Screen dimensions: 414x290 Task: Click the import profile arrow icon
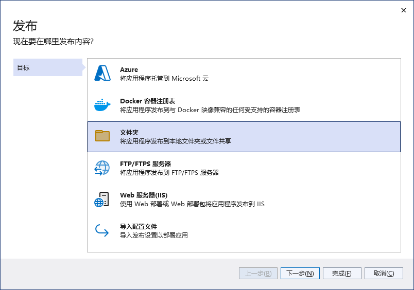coord(102,230)
